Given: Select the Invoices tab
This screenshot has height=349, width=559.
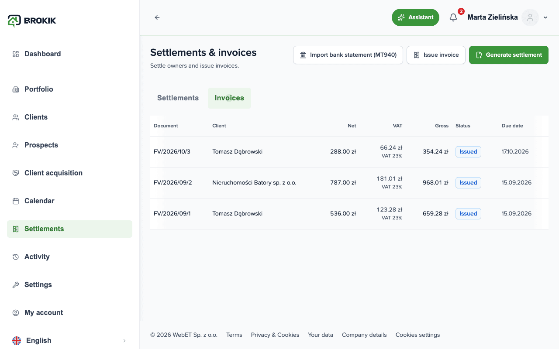Looking at the screenshot, I should coord(229,98).
